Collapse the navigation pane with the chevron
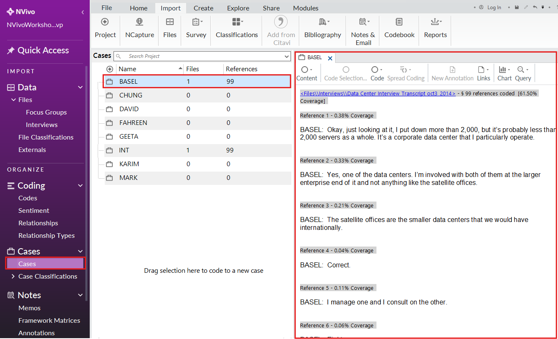This screenshot has height=339, width=558. coord(83,12)
